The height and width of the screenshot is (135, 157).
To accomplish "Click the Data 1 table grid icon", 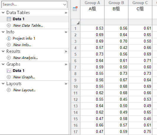I will 9,19.
